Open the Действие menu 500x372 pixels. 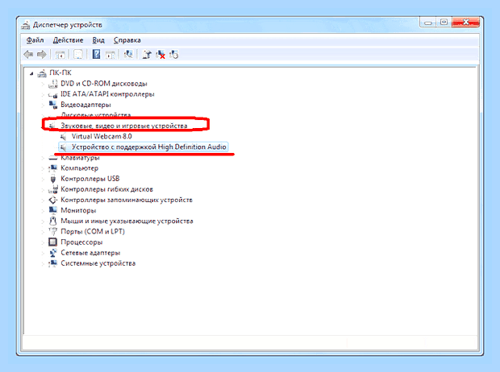tap(68, 40)
